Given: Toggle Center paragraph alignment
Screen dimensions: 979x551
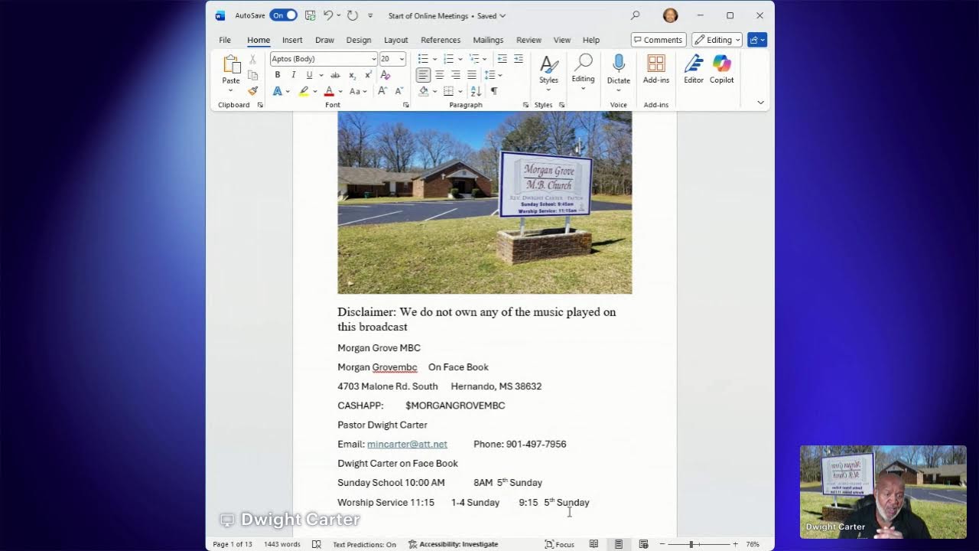Looking at the screenshot, I should pyautogui.click(x=439, y=75).
